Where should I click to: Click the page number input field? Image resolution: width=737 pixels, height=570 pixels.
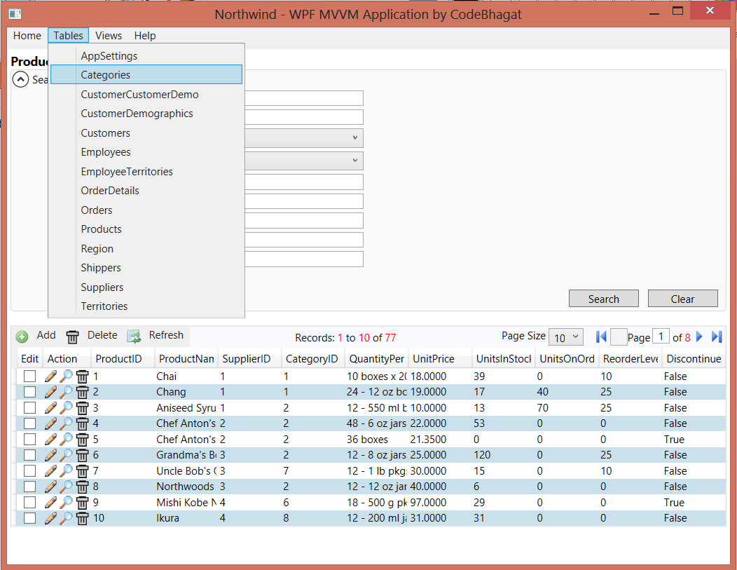(x=660, y=337)
